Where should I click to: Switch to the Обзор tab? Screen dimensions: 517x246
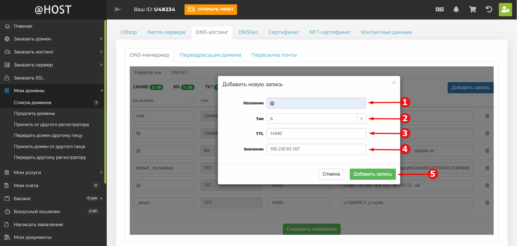(x=129, y=32)
